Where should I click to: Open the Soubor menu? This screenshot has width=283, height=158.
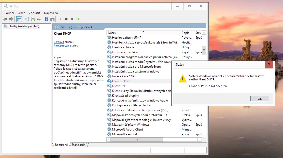(9, 13)
